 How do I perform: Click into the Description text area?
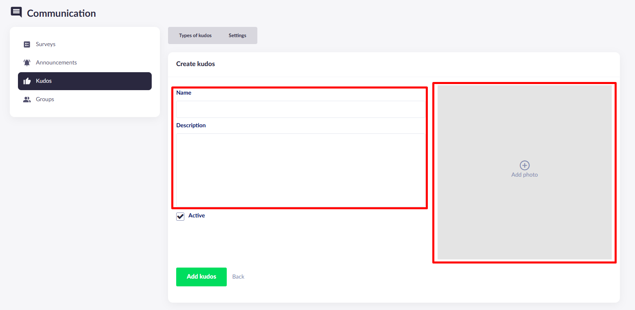pos(301,170)
